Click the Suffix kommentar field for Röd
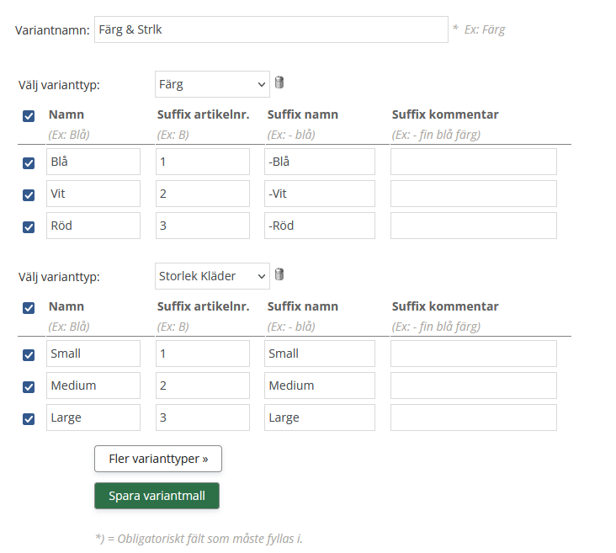Viewport: 616px width, 553px height. pos(473,226)
